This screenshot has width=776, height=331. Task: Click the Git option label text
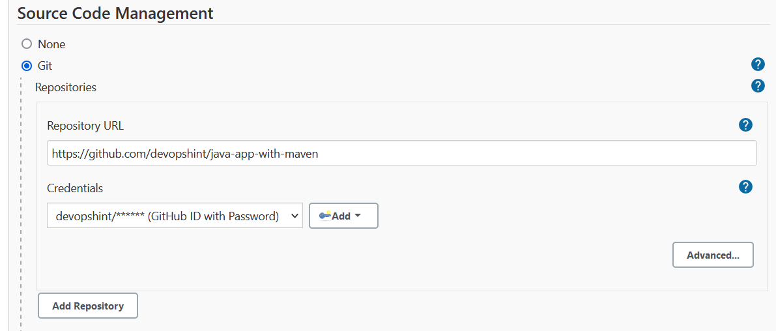click(45, 66)
